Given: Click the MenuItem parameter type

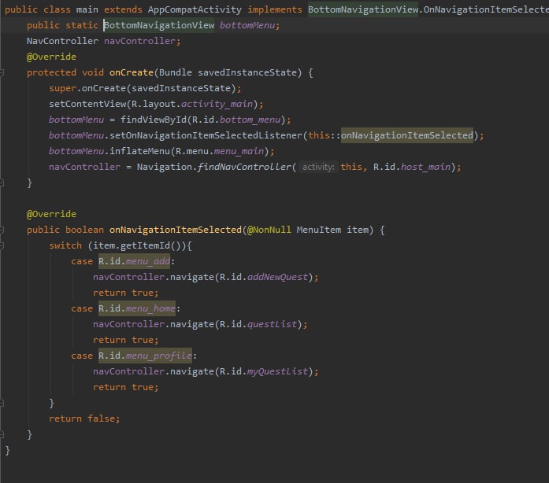Looking at the screenshot, I should click(x=319, y=230).
